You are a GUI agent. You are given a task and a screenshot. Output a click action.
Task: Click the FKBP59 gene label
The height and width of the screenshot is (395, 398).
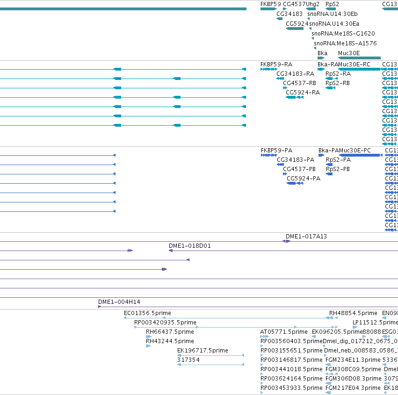[271, 4]
